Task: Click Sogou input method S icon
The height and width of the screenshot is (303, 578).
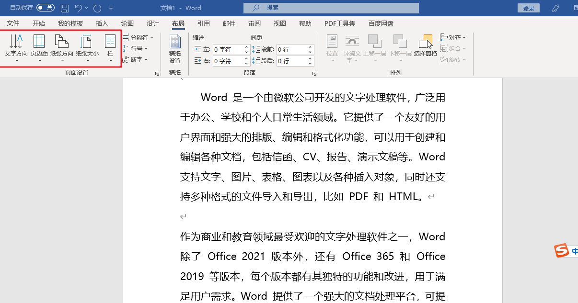Action: (561, 250)
